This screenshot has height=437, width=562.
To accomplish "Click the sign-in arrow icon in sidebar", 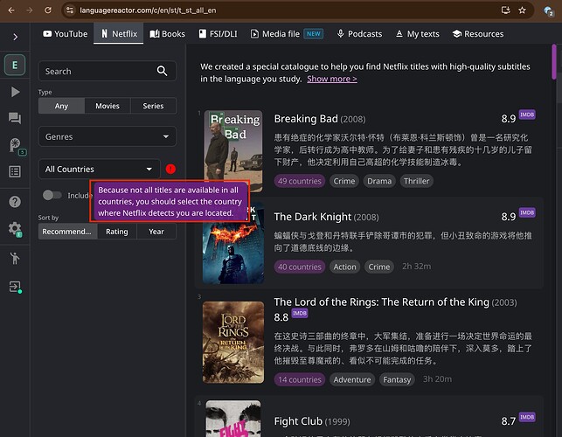I will coord(15,286).
